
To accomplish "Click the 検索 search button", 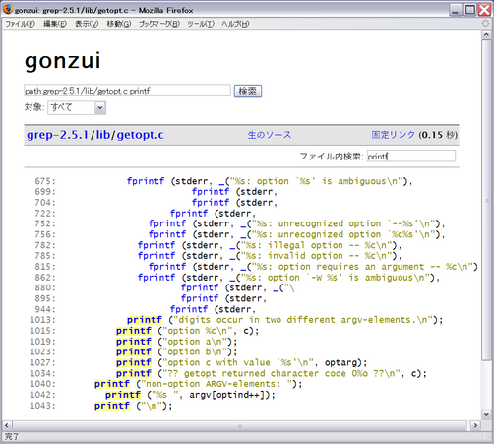I will point(248,91).
